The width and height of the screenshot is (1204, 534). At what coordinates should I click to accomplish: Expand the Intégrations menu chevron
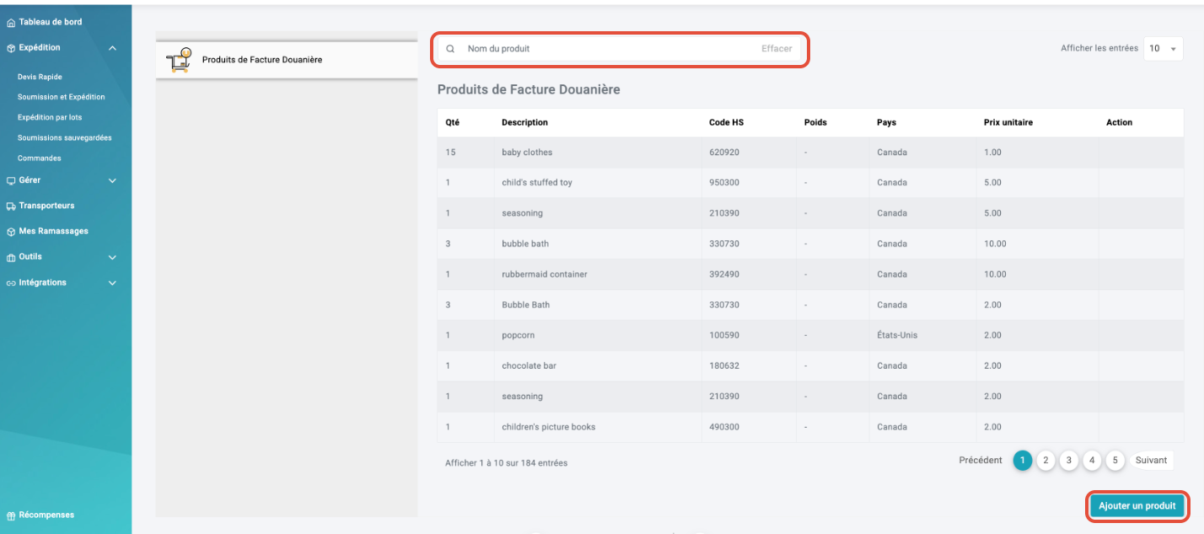click(x=112, y=283)
